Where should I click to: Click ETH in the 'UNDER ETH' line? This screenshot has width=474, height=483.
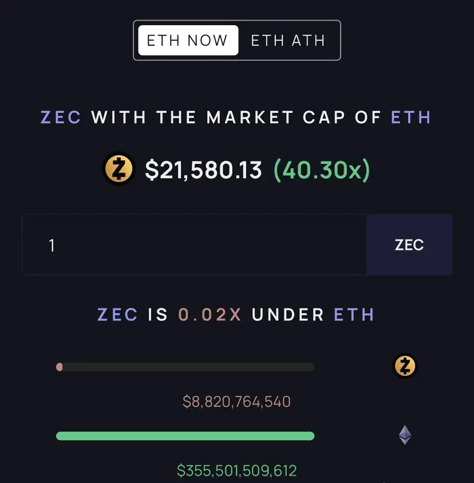pos(354,315)
